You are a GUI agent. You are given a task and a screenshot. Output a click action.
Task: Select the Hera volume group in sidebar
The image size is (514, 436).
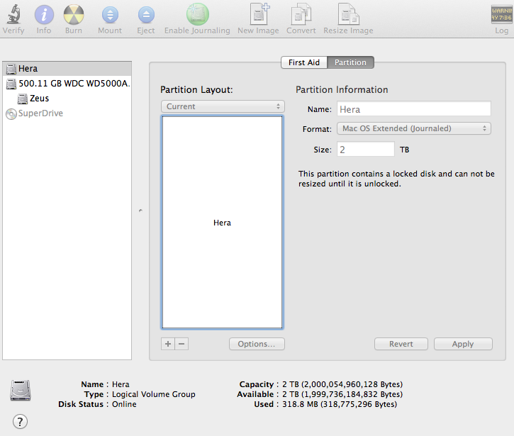(x=67, y=69)
